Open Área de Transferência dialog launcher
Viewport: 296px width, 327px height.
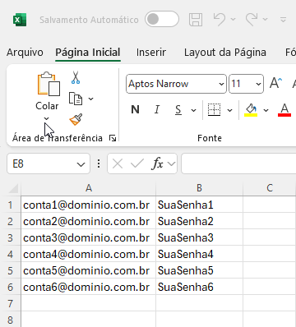[113, 138]
